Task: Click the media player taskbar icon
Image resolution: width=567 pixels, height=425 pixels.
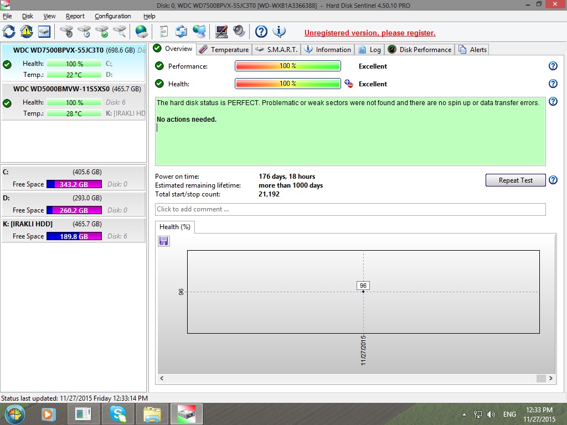Action: [48, 414]
